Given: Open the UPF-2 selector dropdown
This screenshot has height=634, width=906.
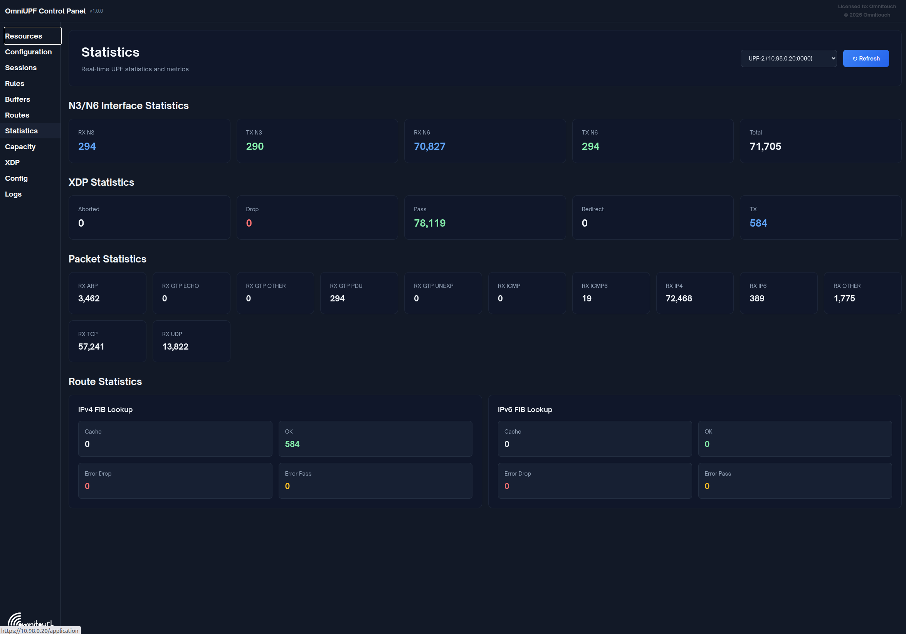Looking at the screenshot, I should click(788, 58).
